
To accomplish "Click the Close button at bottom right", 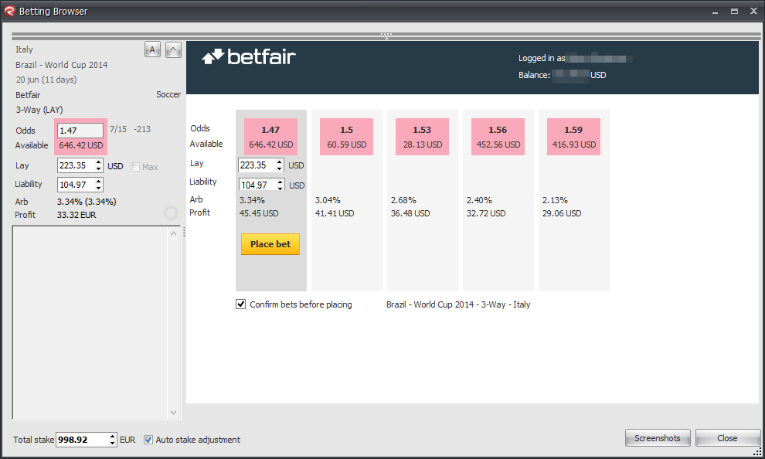I will tap(727, 438).
